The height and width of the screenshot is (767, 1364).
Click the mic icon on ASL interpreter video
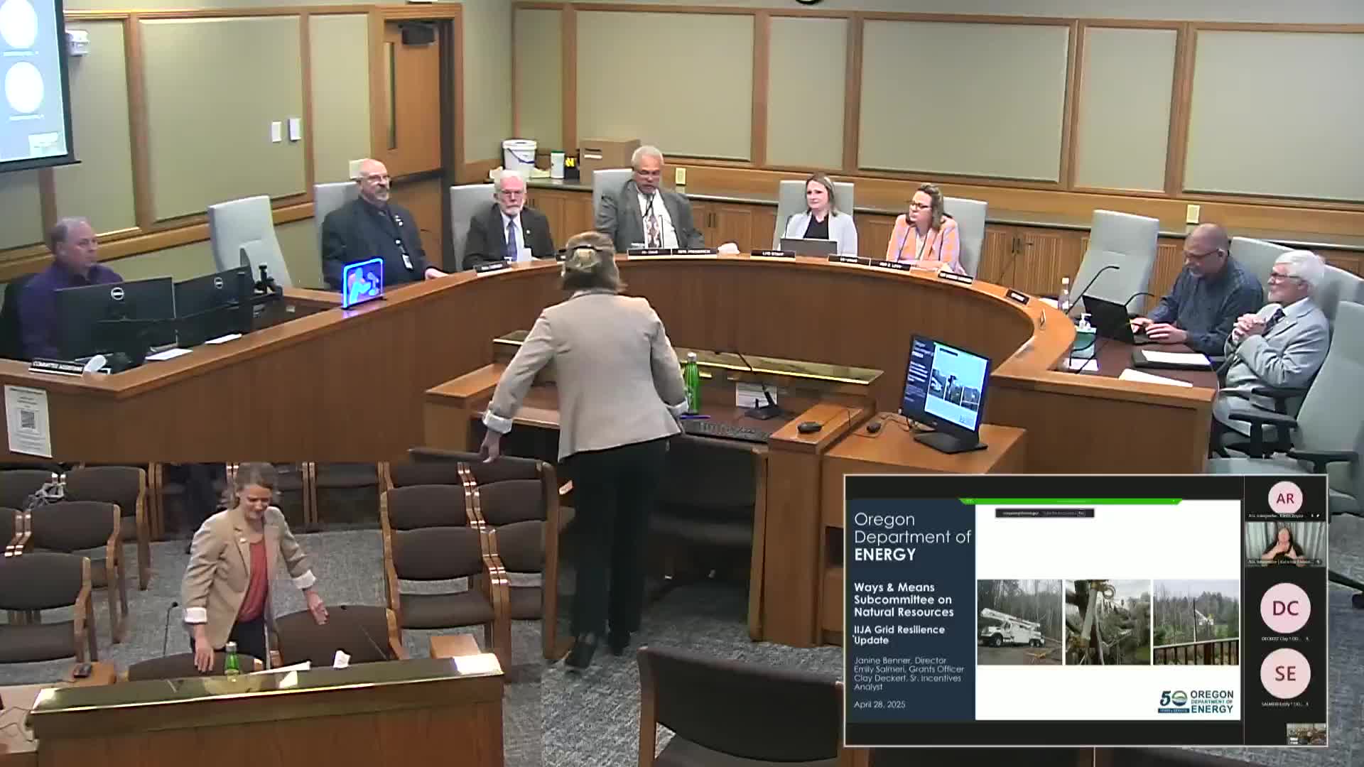(x=1318, y=562)
